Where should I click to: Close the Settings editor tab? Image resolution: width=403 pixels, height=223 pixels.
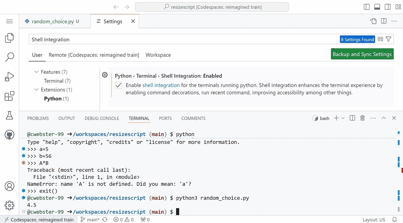coord(133,21)
